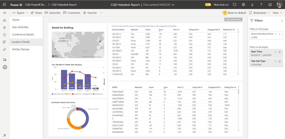This screenshot has width=285, height=139.
Task: Clear the Start Time filter eraser
Action: [280, 52]
